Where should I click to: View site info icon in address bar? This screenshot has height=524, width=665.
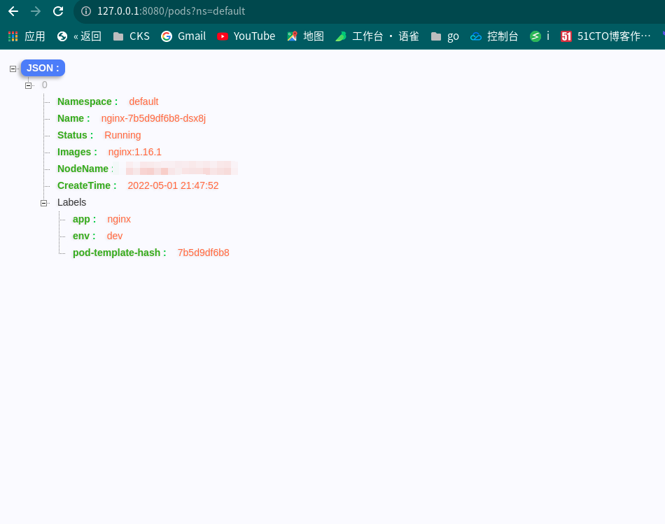pyautogui.click(x=86, y=11)
